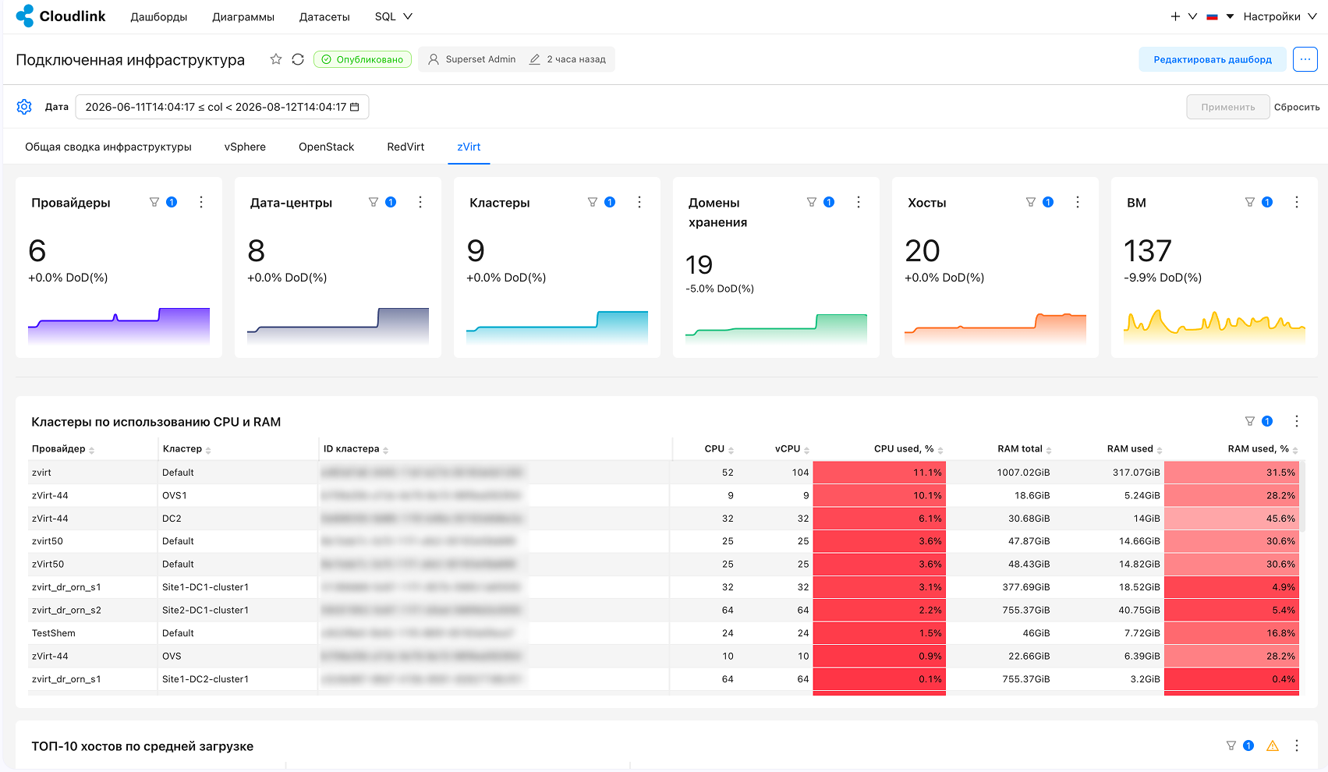Switch to the OpenStack tab
Image resolution: width=1328 pixels, height=772 pixels.
326,147
